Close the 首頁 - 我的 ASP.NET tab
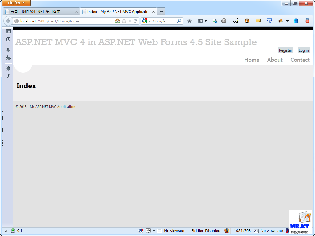Image resolution: width=315 pixels, height=236 pixels. tap(76, 12)
